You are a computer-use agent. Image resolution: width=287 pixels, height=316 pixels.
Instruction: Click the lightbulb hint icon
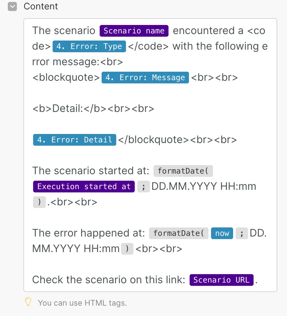28,302
